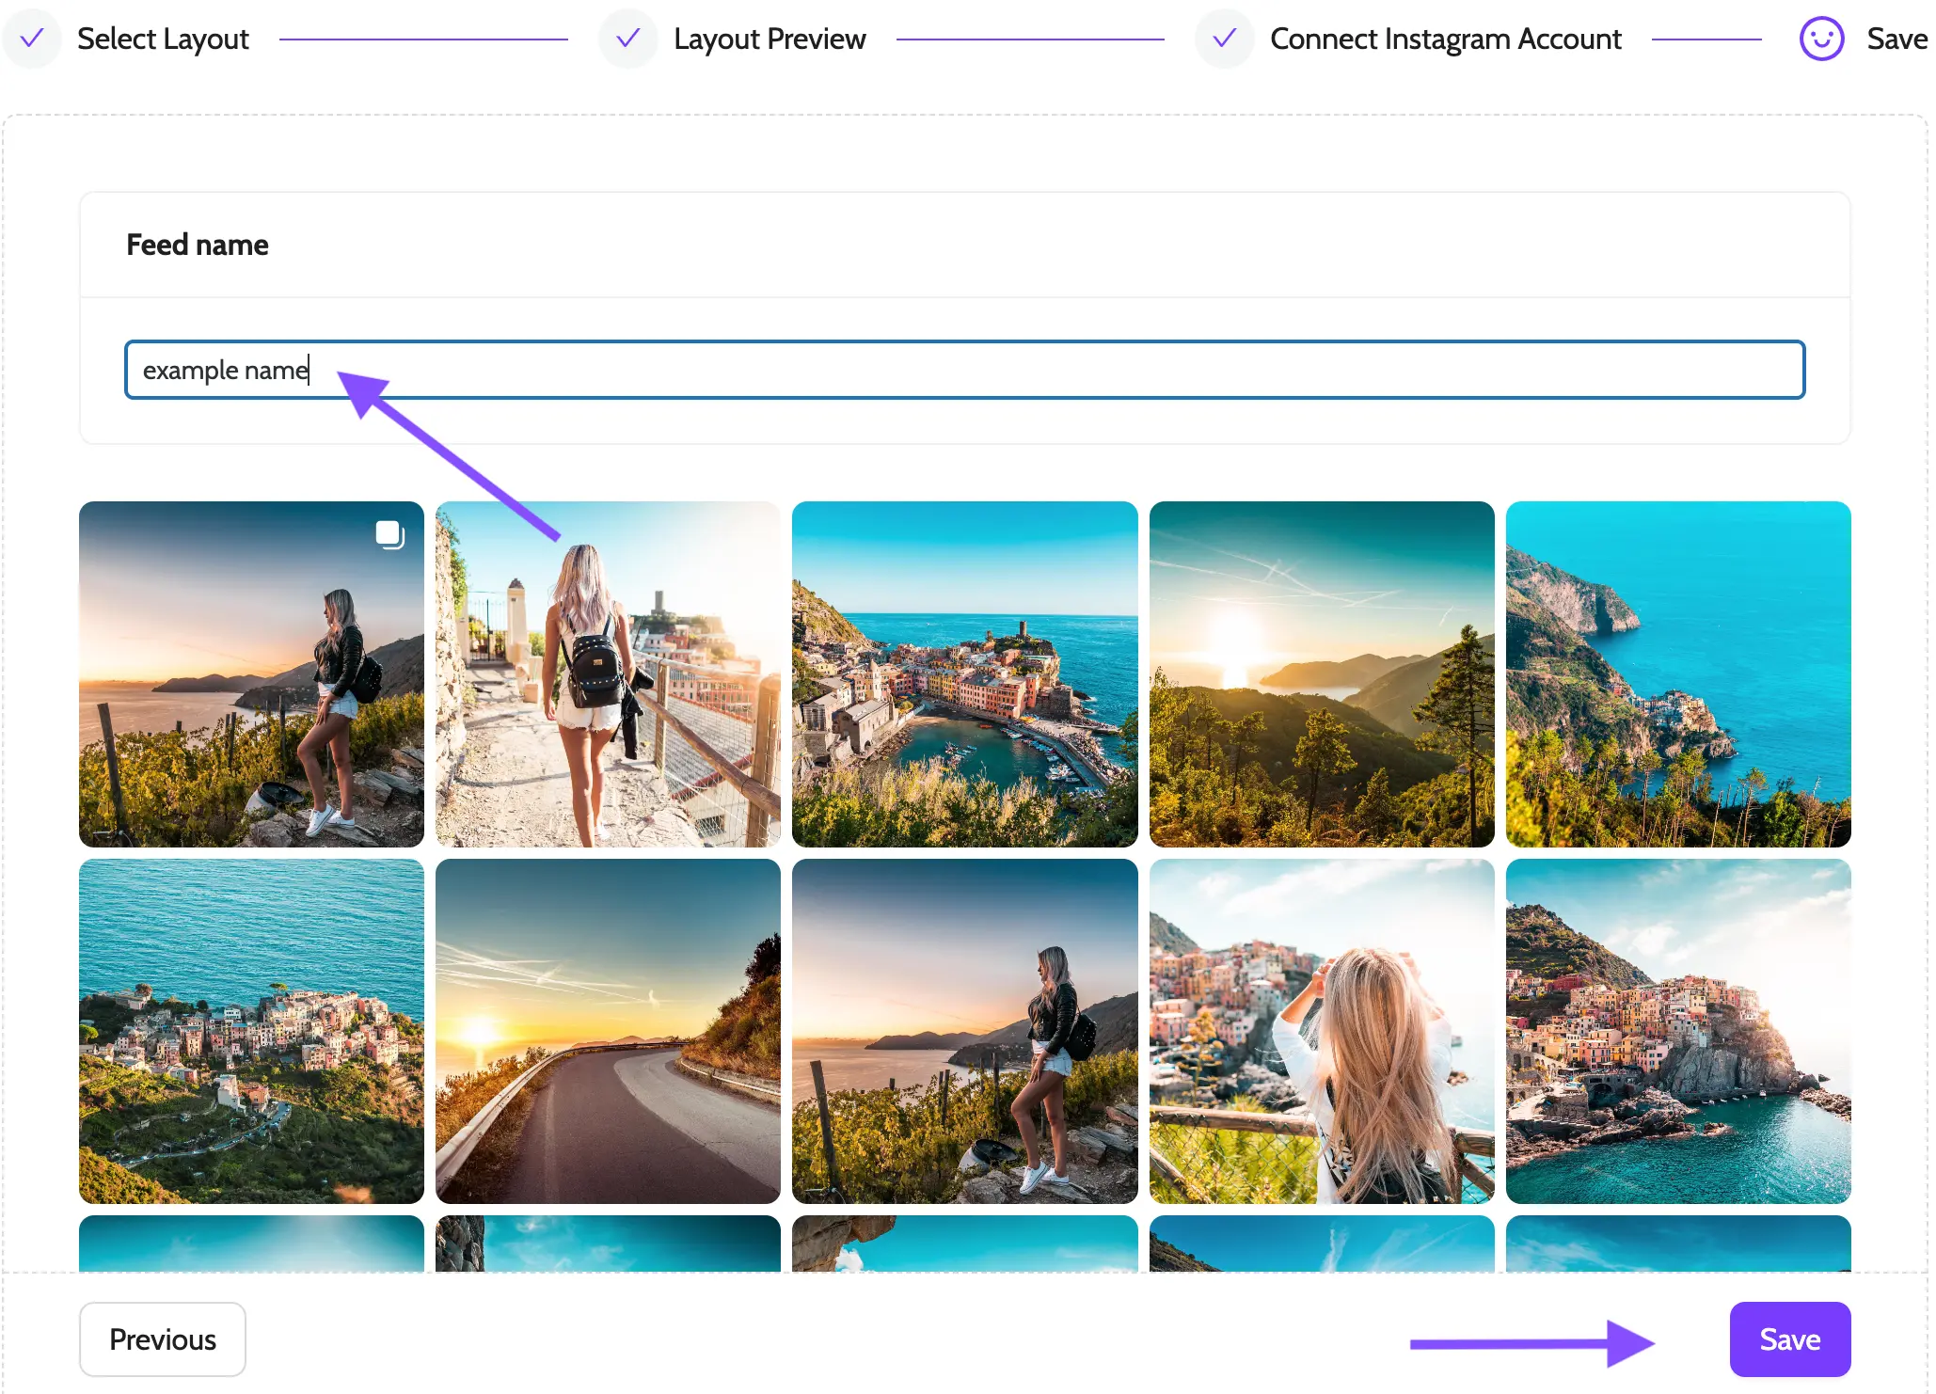Click into the Feed name text field

point(964,370)
